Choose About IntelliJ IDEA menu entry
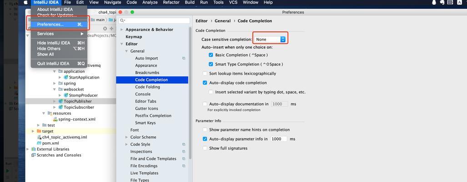Screen dimensions: 467x182 pyautogui.click(x=55, y=10)
